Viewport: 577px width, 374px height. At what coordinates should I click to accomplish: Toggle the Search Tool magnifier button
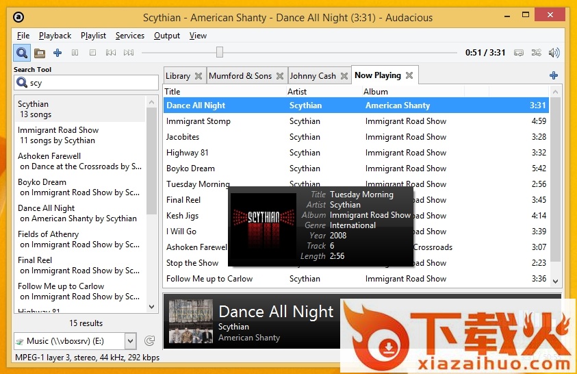[22, 53]
